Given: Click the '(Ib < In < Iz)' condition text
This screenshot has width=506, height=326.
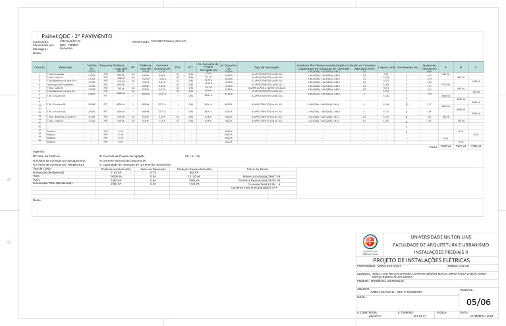Looking at the screenshot, I should [x=192, y=156].
